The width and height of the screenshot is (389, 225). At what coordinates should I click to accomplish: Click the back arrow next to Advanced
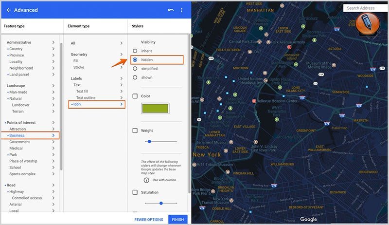9,10
